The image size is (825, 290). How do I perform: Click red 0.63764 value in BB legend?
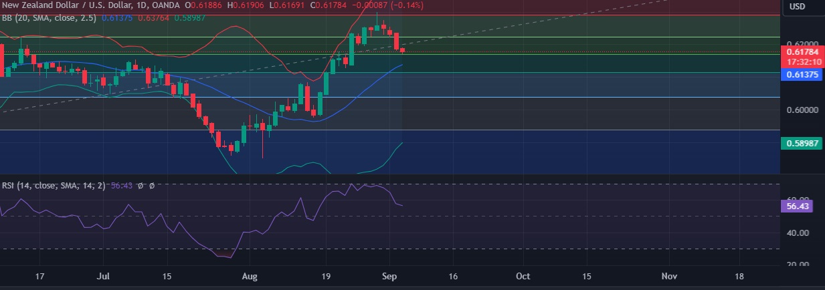[154, 18]
